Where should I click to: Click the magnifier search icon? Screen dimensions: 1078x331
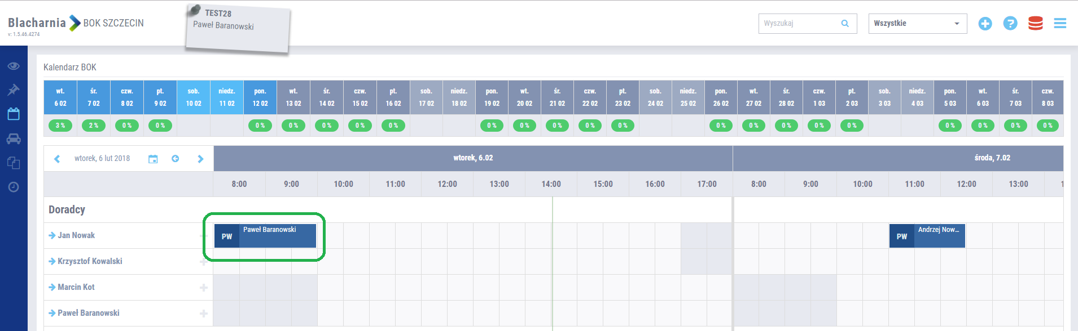point(845,24)
